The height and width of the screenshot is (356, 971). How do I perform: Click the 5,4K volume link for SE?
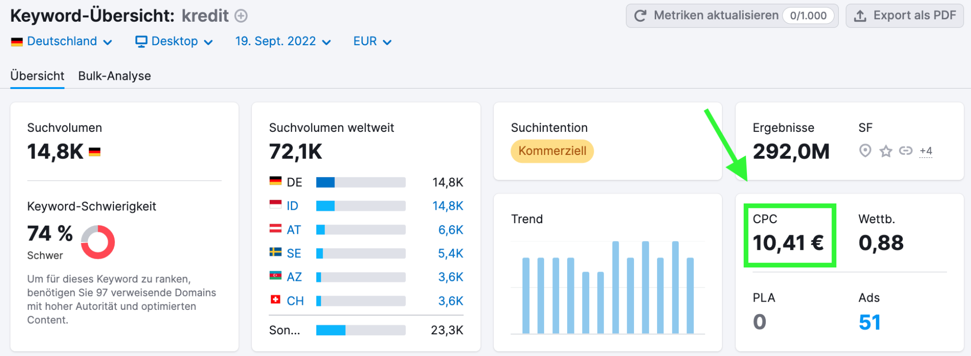click(450, 254)
